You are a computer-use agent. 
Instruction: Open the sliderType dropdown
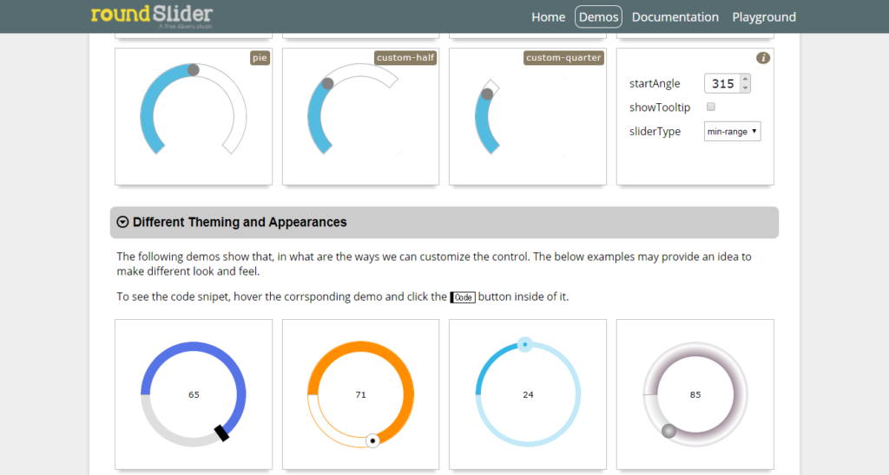point(732,132)
